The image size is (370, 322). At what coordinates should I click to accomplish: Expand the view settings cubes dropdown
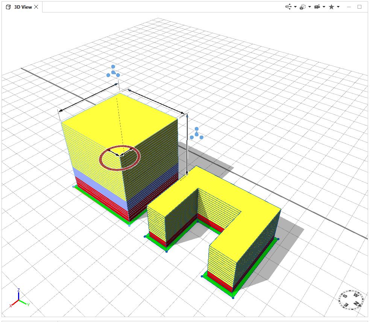tap(309, 7)
